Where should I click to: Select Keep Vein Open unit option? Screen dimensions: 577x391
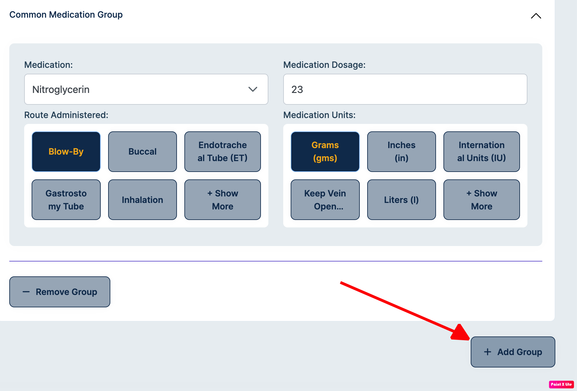click(325, 200)
